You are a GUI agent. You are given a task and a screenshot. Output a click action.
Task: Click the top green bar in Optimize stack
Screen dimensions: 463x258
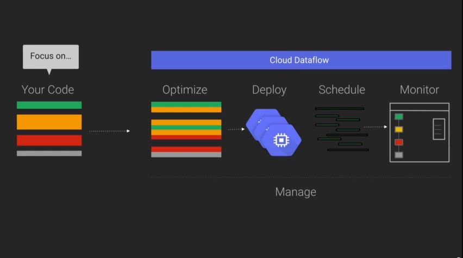pos(186,104)
